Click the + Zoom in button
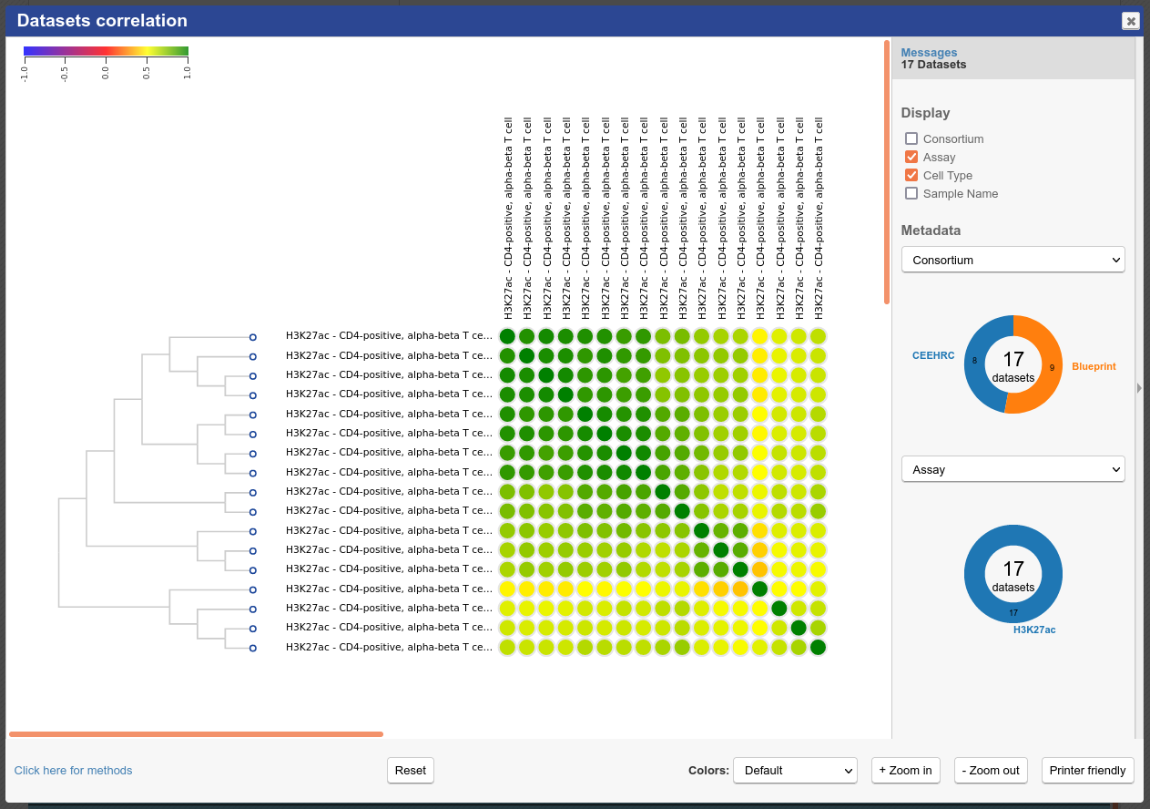Screen dimensions: 1150x809 [905, 771]
